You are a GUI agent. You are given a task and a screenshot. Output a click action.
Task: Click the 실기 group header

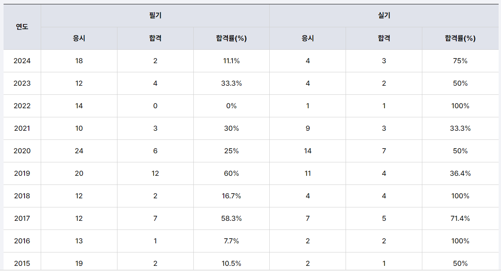click(x=384, y=16)
